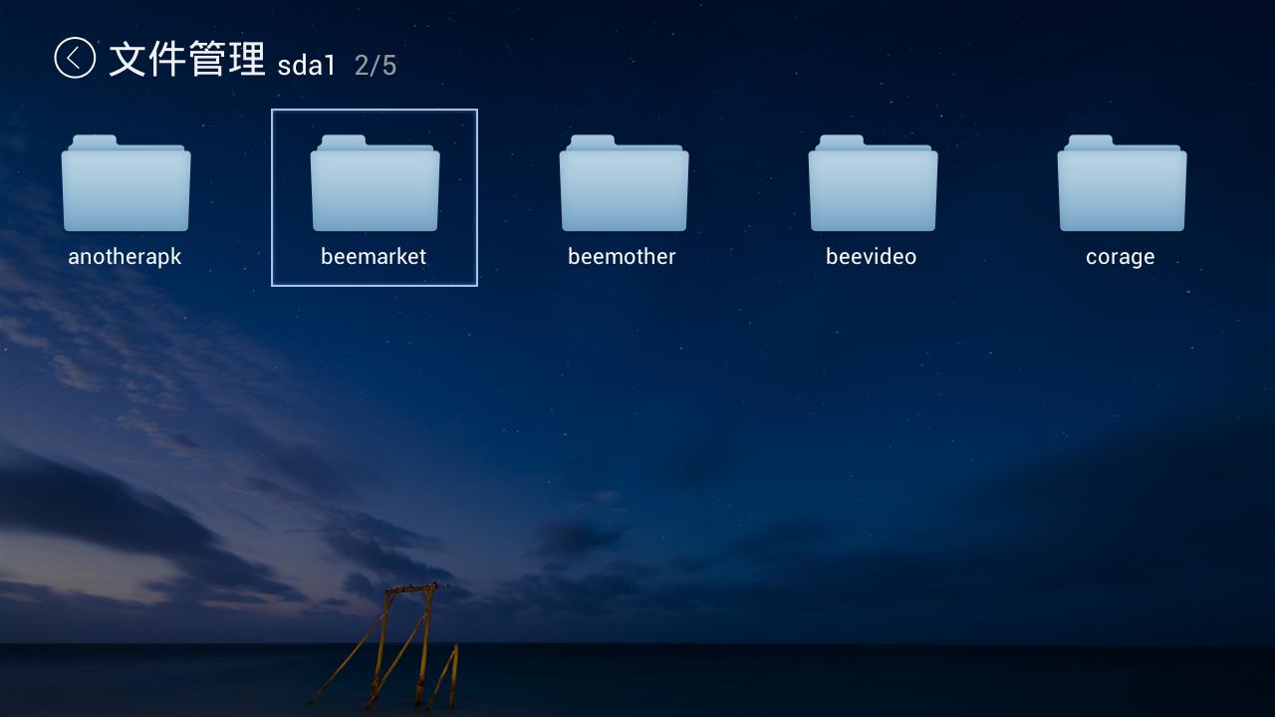
Task: Click the sda1 drive path label
Action: [307, 66]
